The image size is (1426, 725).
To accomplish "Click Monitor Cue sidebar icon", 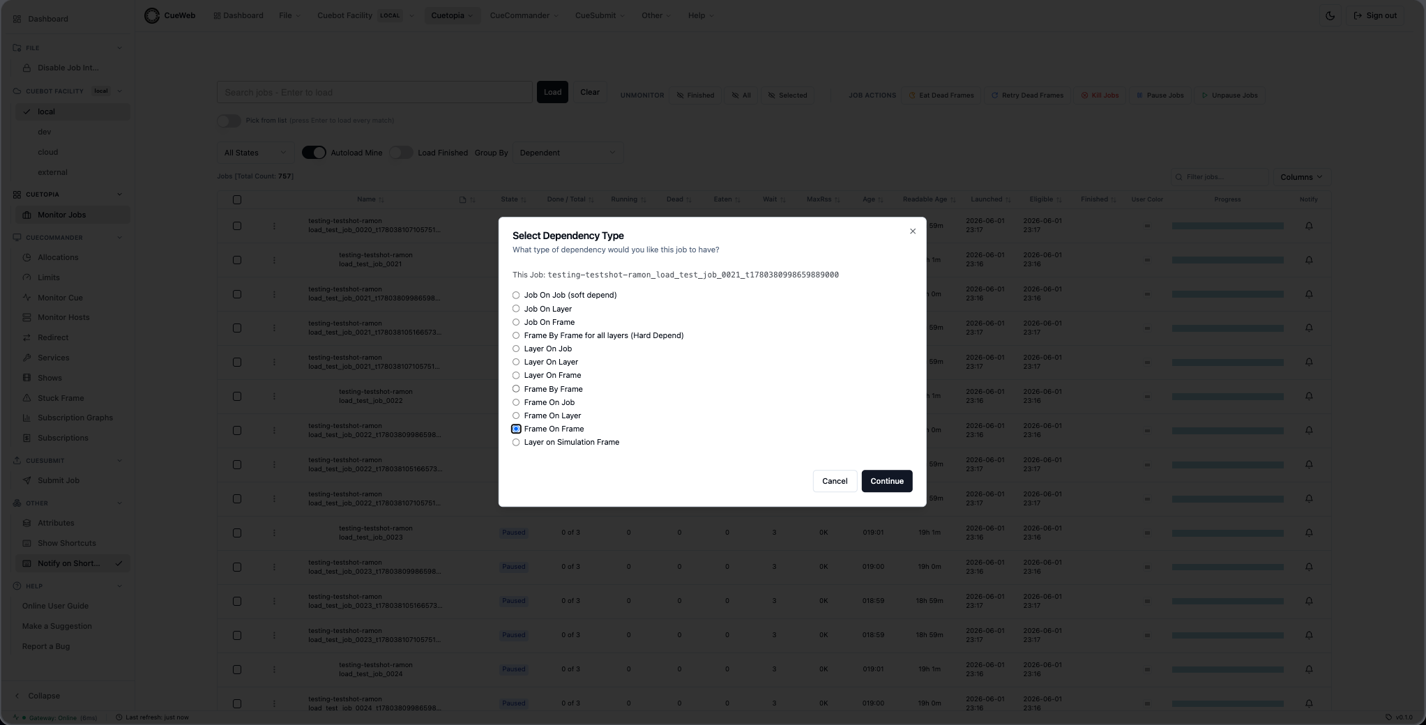I will point(26,298).
